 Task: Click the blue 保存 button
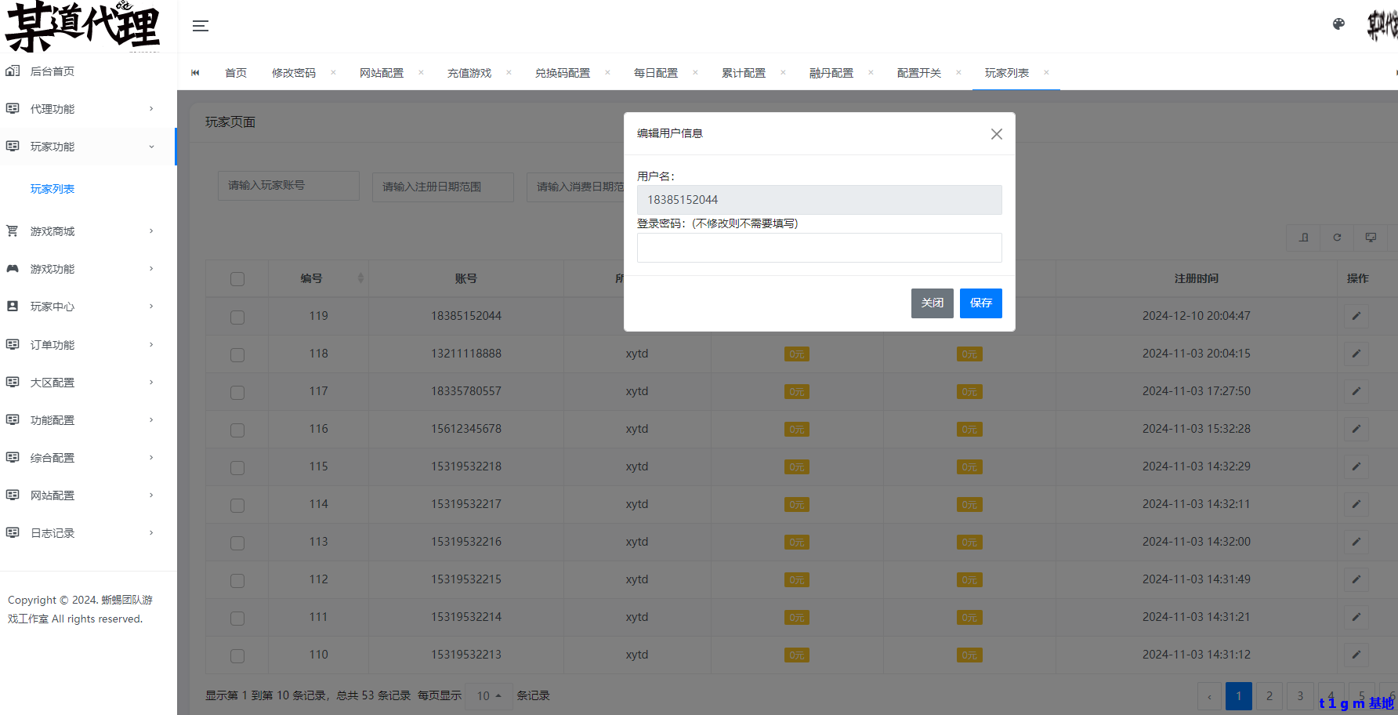coord(980,303)
